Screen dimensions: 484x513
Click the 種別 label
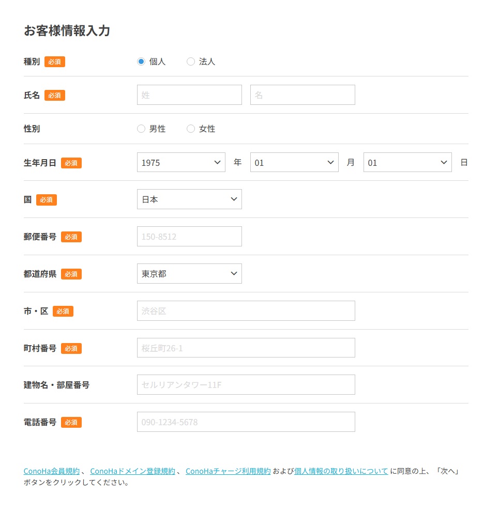[x=32, y=62]
